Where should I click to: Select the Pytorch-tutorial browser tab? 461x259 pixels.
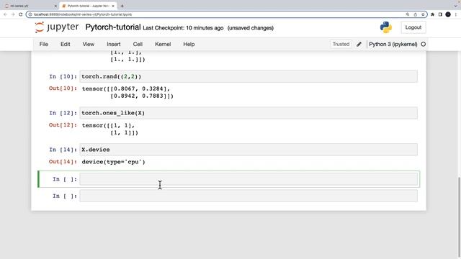tap(88, 6)
